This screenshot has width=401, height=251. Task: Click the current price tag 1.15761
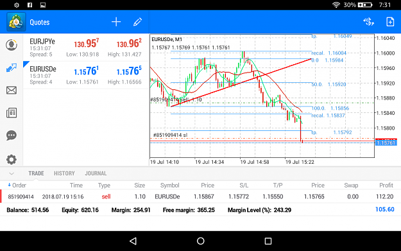pos(386,143)
